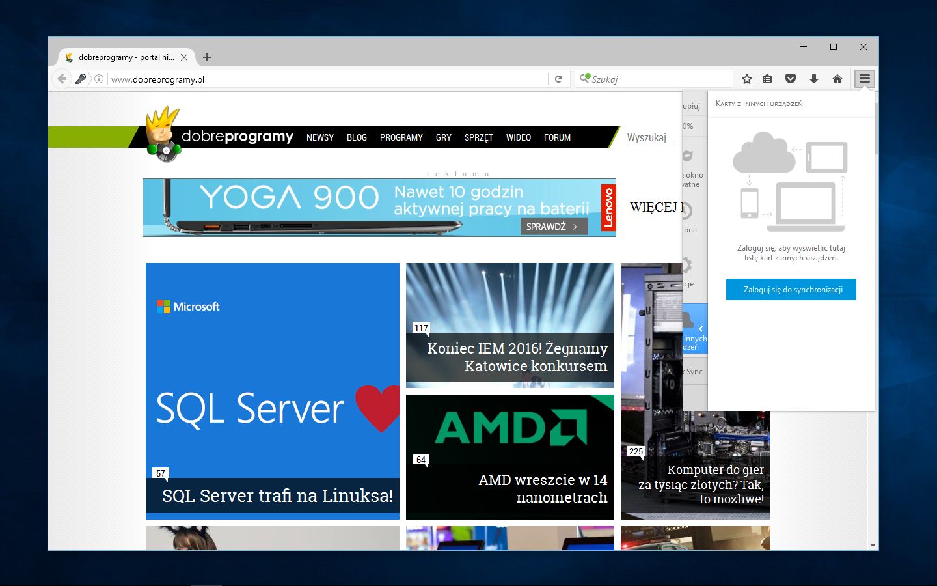Focus the address bar with www.dobreprogramy.pl
This screenshot has width=937, height=586.
click(329, 79)
